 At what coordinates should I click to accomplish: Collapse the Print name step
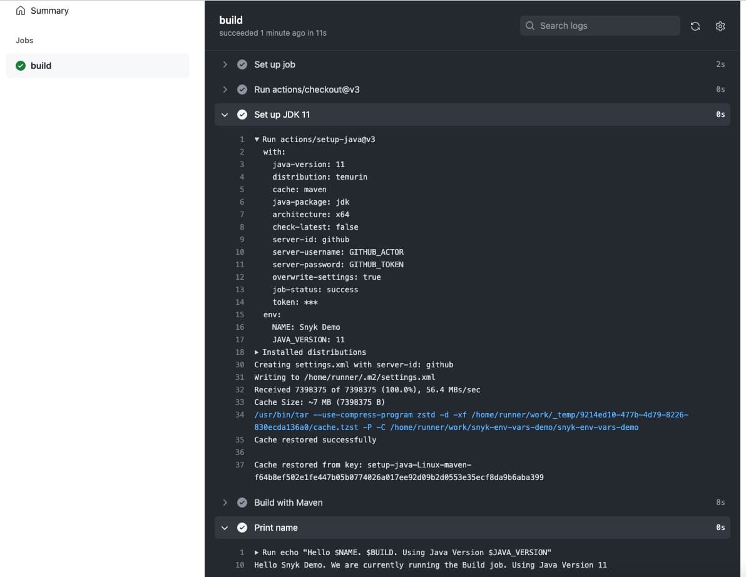point(225,528)
